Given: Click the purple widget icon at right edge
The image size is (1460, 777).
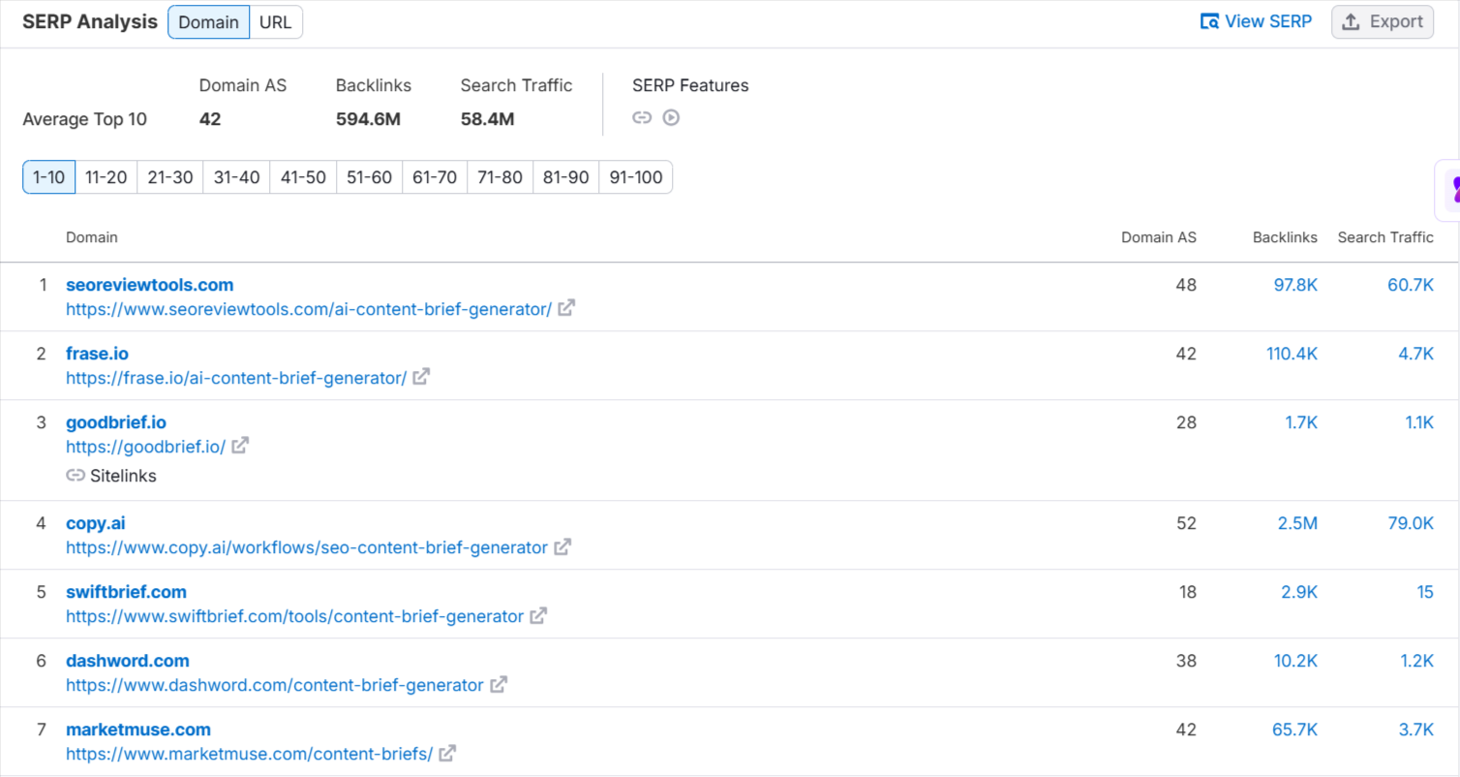Looking at the screenshot, I should pos(1452,189).
